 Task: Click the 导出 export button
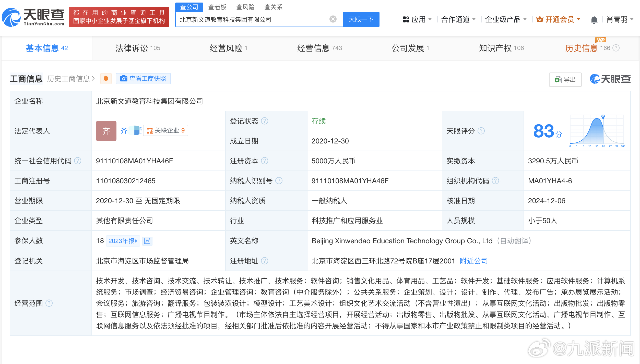(565, 80)
